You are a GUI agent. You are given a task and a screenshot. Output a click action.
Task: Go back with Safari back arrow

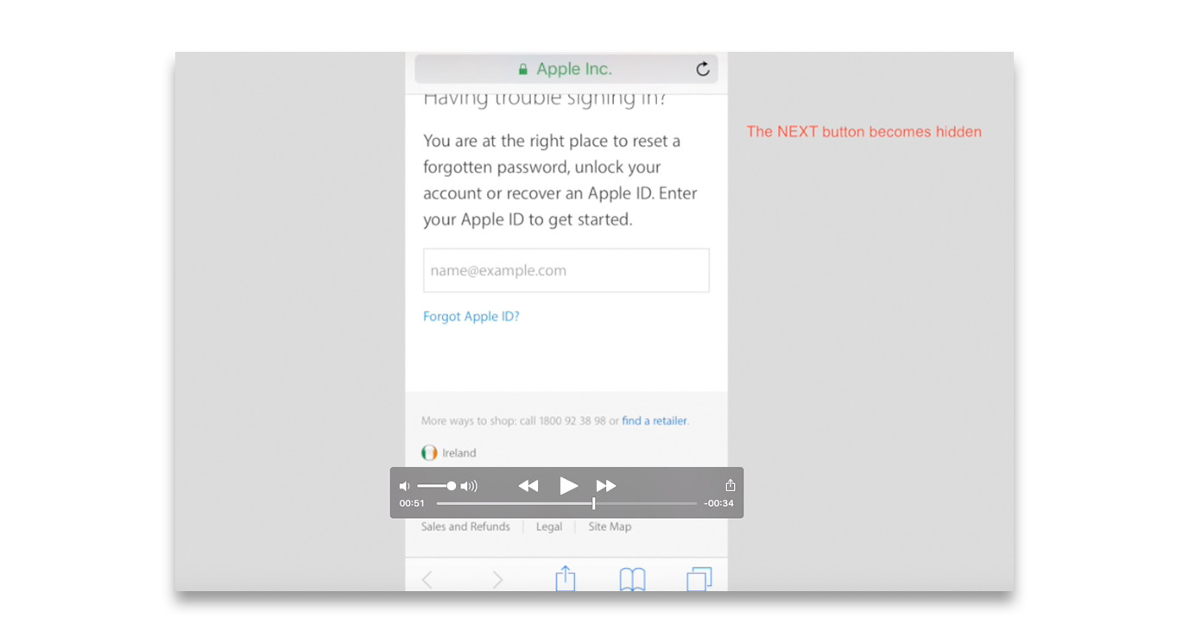pos(427,580)
